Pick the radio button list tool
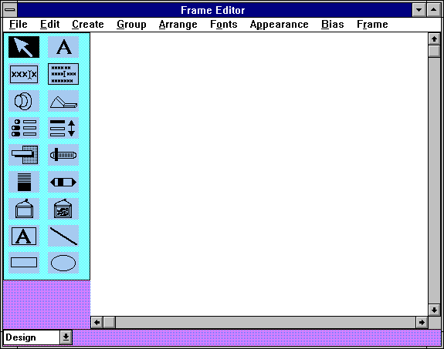The width and height of the screenshot is (444, 349). [x=24, y=128]
